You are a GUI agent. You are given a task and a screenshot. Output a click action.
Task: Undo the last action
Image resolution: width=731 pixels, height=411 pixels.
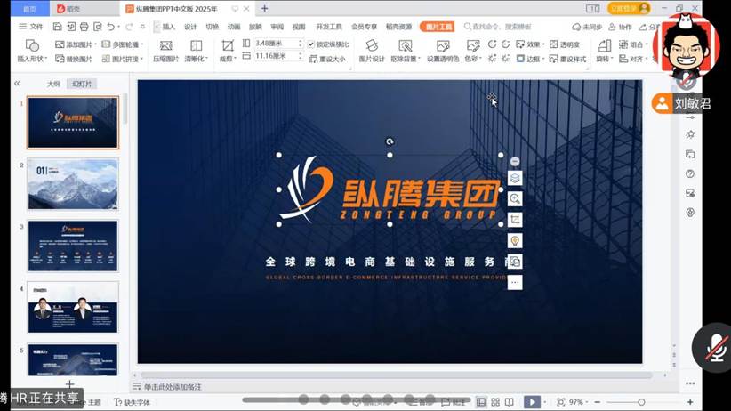(111, 27)
